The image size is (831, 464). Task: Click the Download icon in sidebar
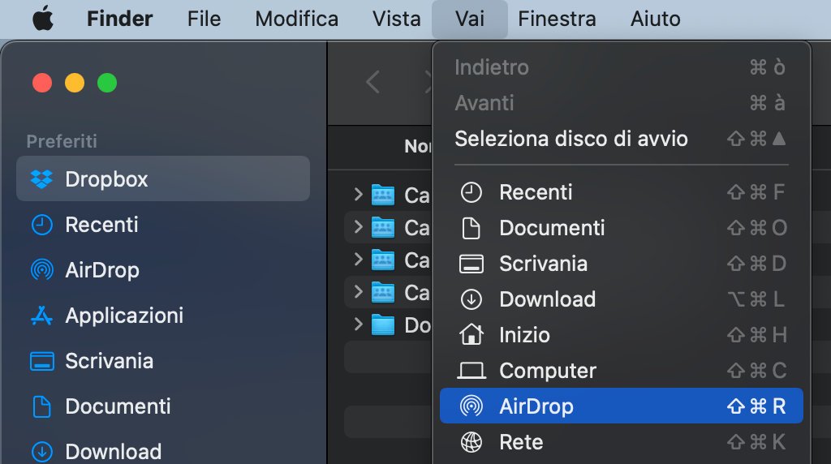coord(42,452)
